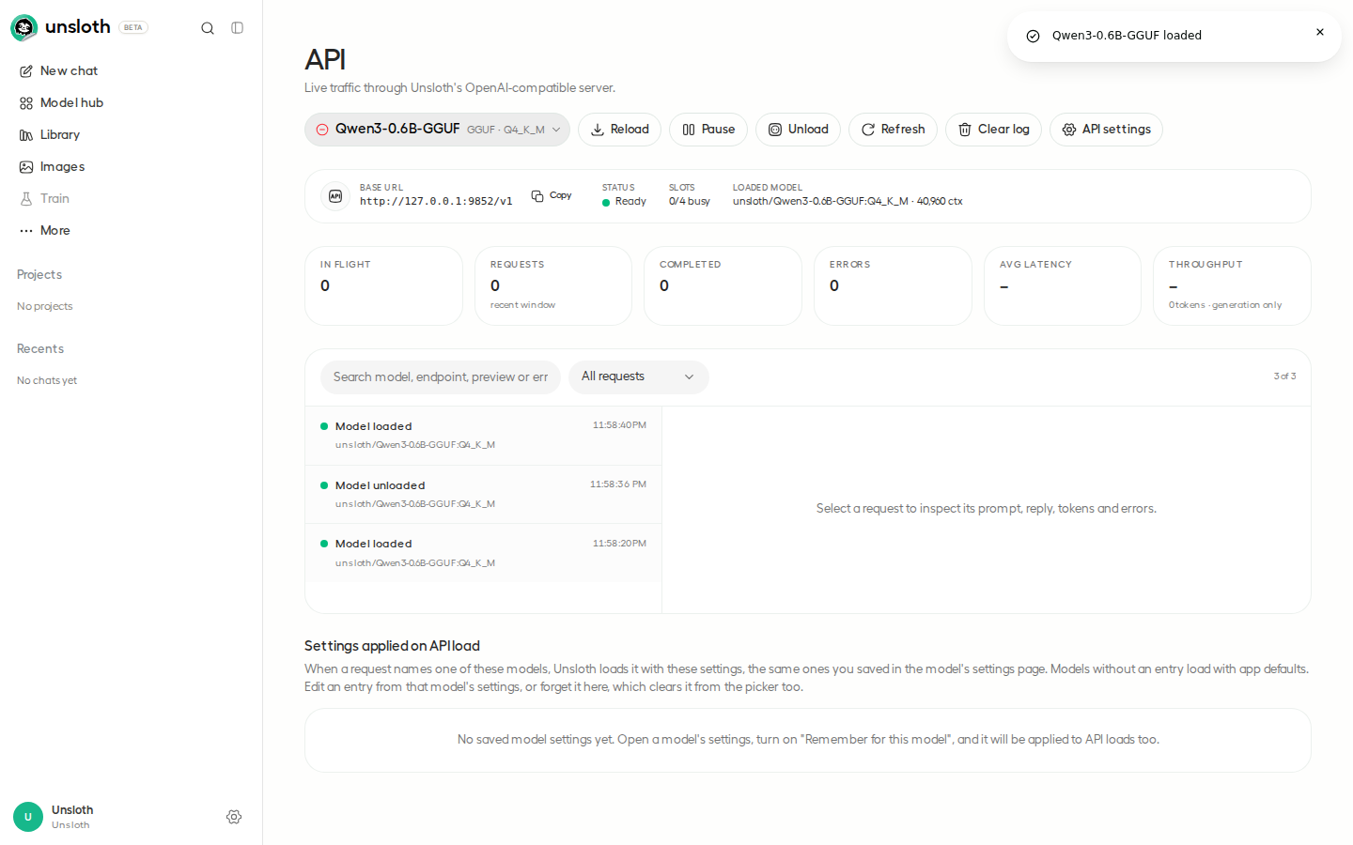Click the Ready status indicator
The width and height of the screenshot is (1353, 845).
click(x=624, y=202)
